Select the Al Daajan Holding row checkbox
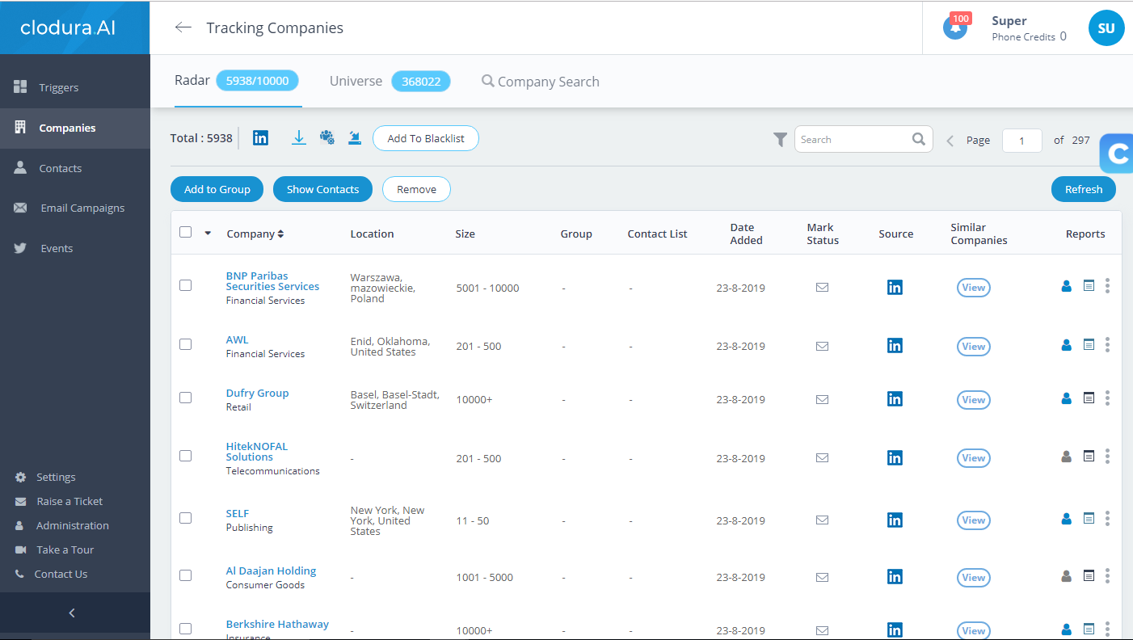Image resolution: width=1133 pixels, height=640 pixels. pos(185,575)
